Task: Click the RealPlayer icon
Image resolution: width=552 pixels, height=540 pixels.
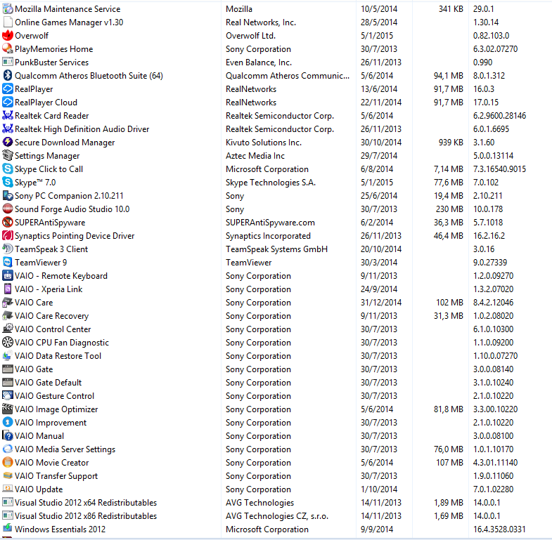Action: tap(8, 89)
